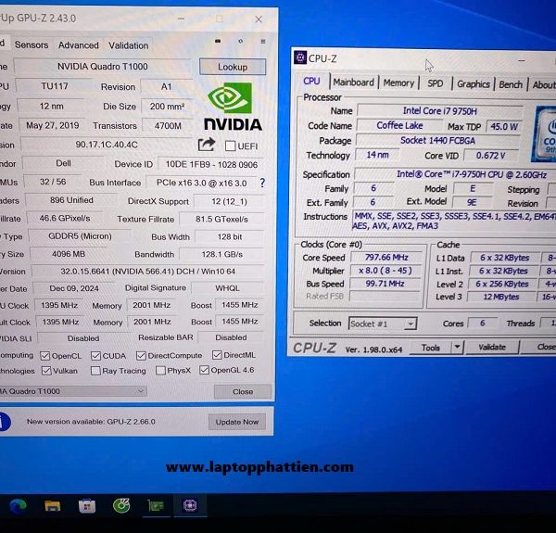Click the Bandwidth value 128.1 GB/s
556x533 pixels.
pyautogui.click(x=222, y=254)
